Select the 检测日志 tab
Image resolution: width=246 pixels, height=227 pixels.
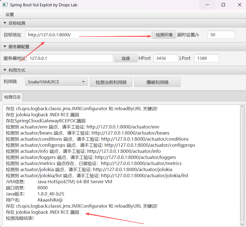[12, 97]
